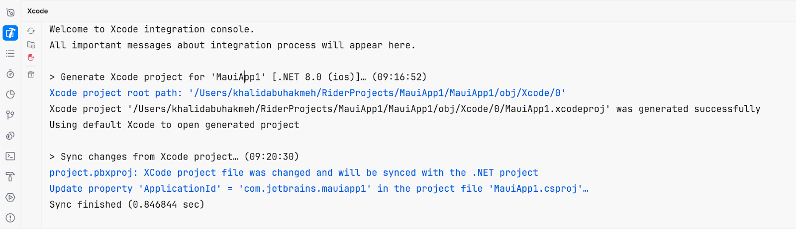The height and width of the screenshot is (229, 796).
Task: Open the Git branch tool window
Action: tap(10, 115)
